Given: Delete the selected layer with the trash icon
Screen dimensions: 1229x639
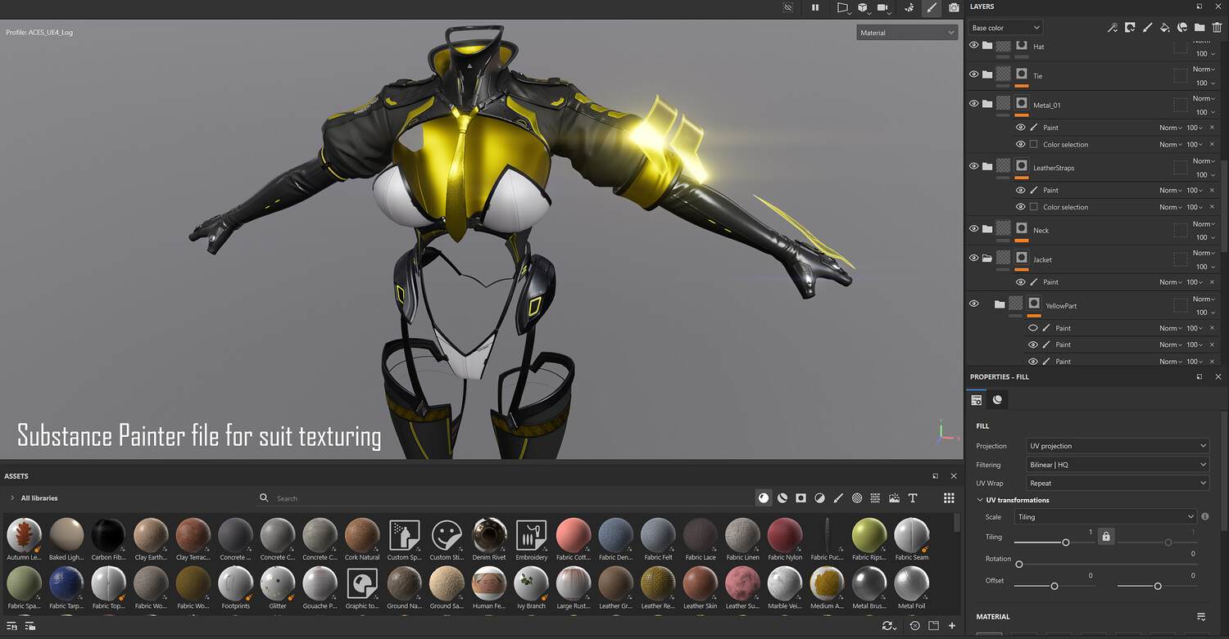Looking at the screenshot, I should pyautogui.click(x=1217, y=28).
